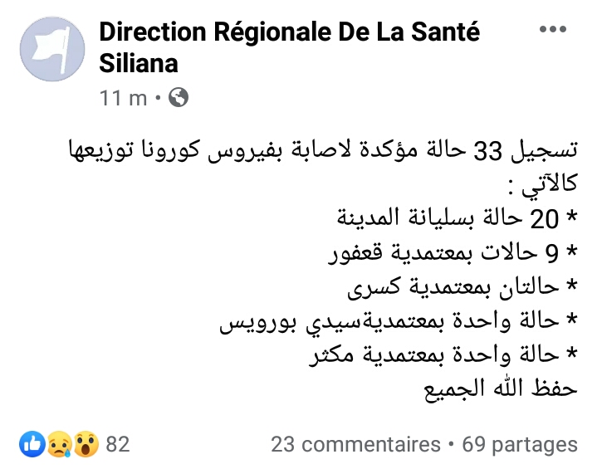
Task: Open the 23 commentaires link
Action: point(355,444)
